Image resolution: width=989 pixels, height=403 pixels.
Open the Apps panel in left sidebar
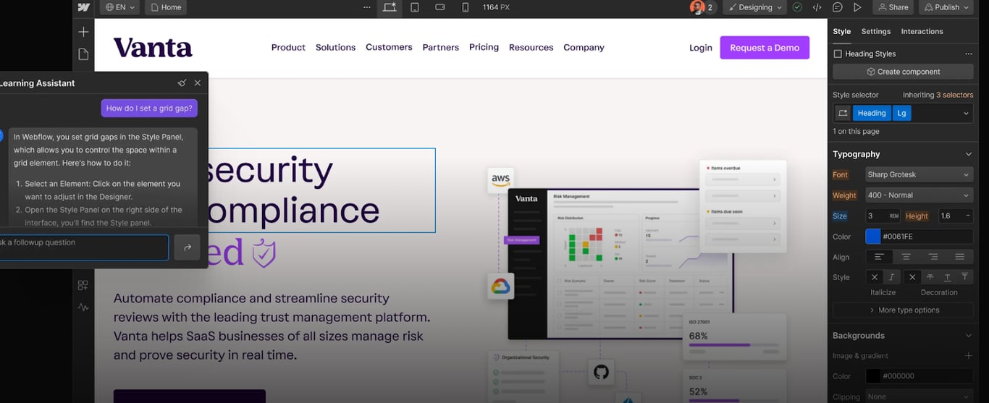[83, 285]
